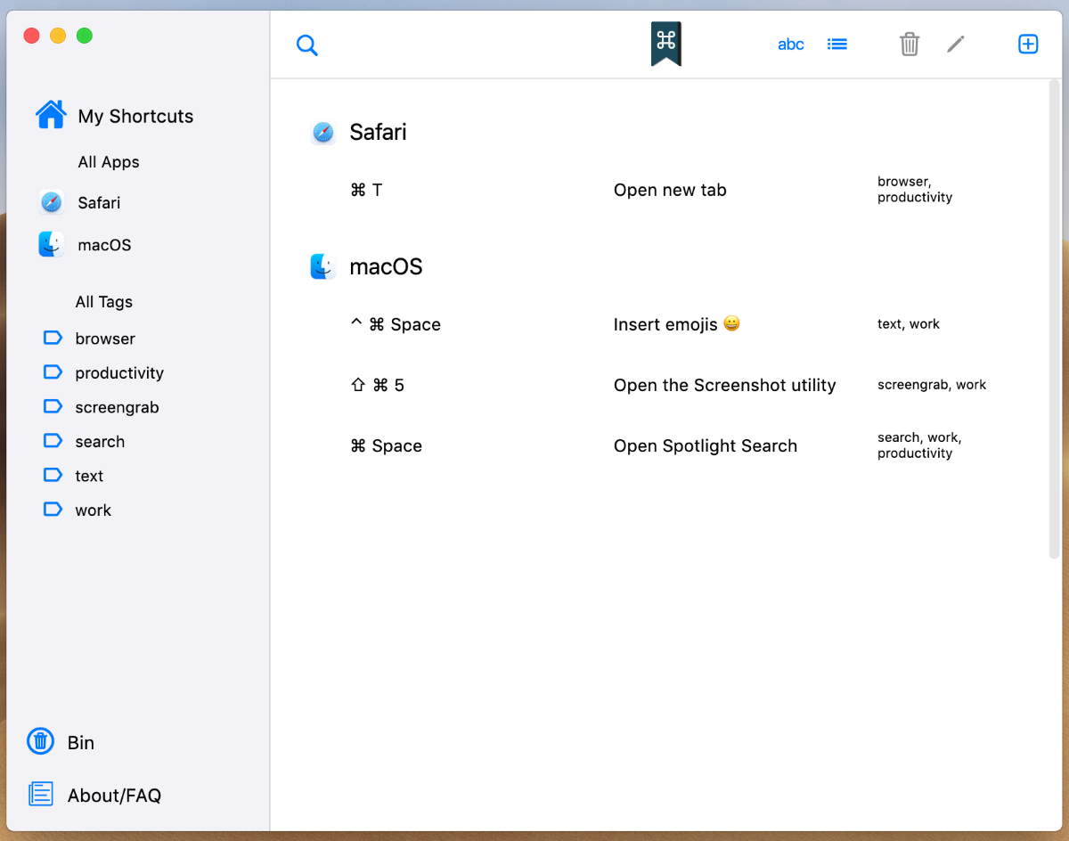Image resolution: width=1069 pixels, height=841 pixels.
Task: Open About/FAQ label
Action: [114, 796]
